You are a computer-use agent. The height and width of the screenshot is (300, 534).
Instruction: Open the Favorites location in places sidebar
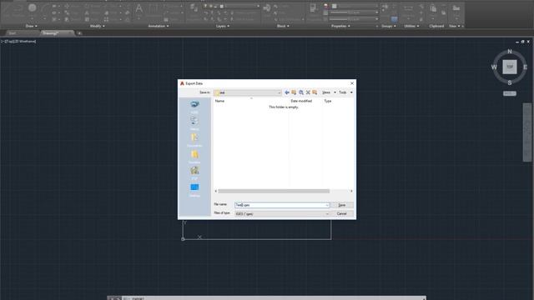click(194, 156)
